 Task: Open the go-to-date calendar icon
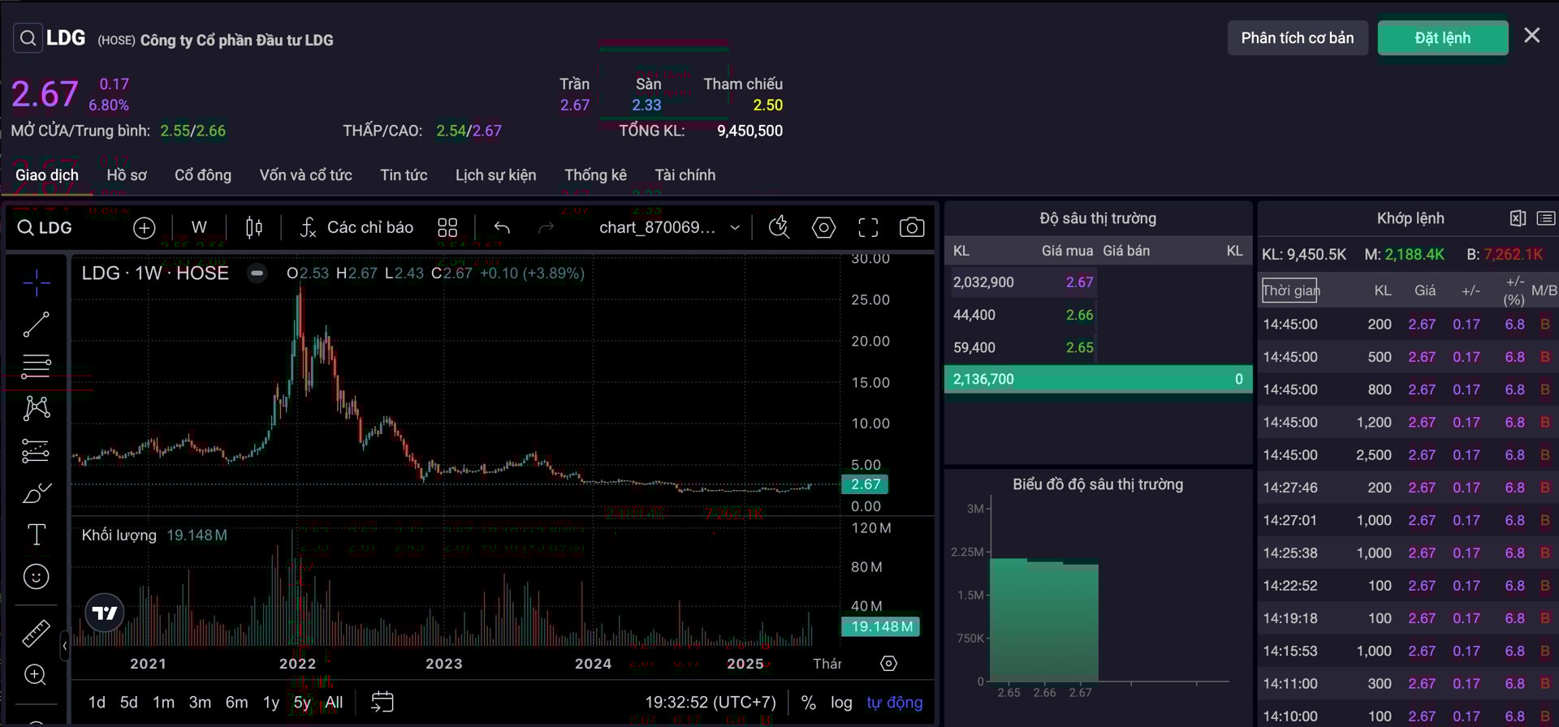point(382,702)
